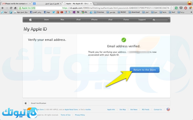Show more bookmarks with the chevron

click(x=191, y=12)
